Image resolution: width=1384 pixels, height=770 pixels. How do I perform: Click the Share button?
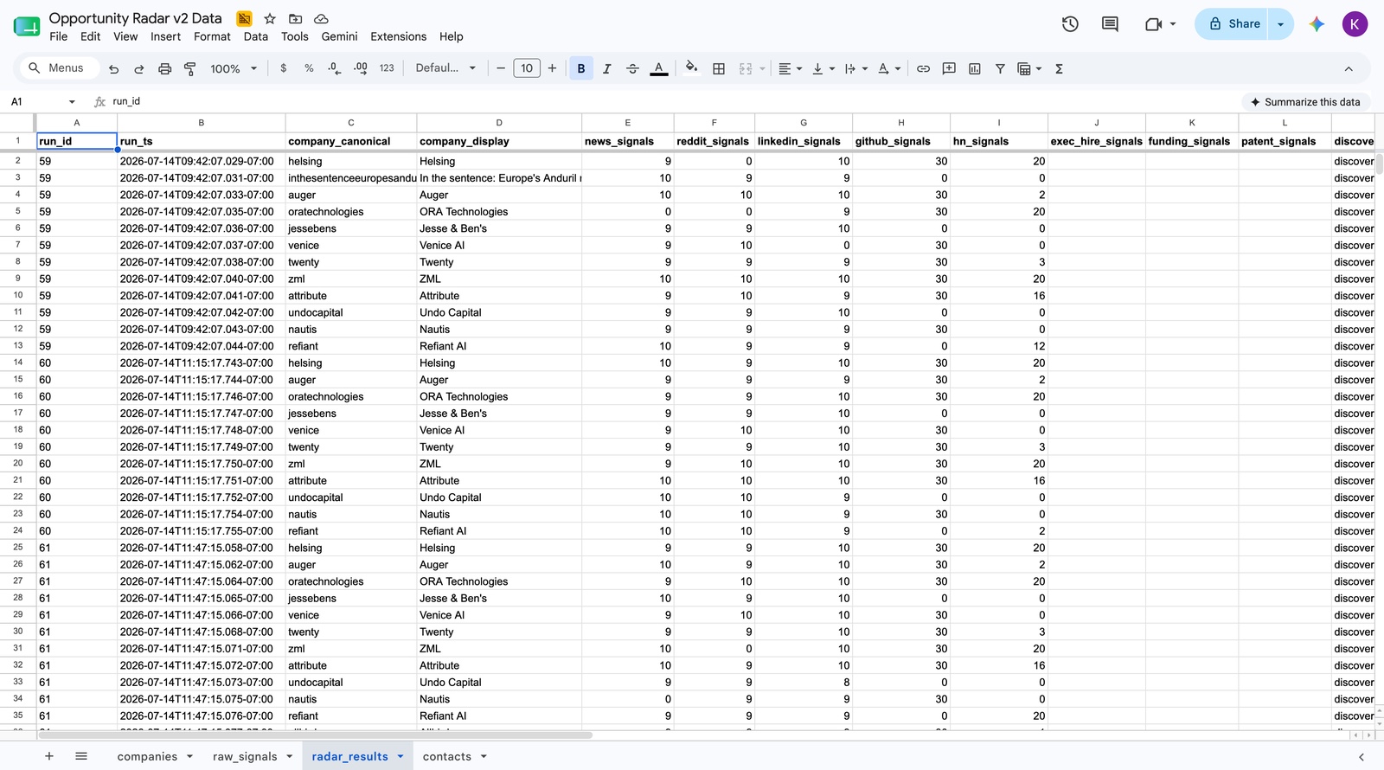(x=1234, y=24)
